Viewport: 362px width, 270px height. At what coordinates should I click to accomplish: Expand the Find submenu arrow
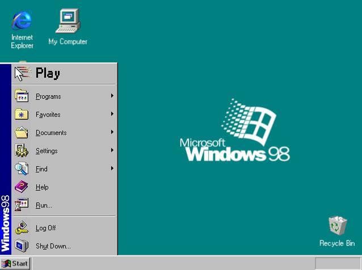[x=112, y=168]
